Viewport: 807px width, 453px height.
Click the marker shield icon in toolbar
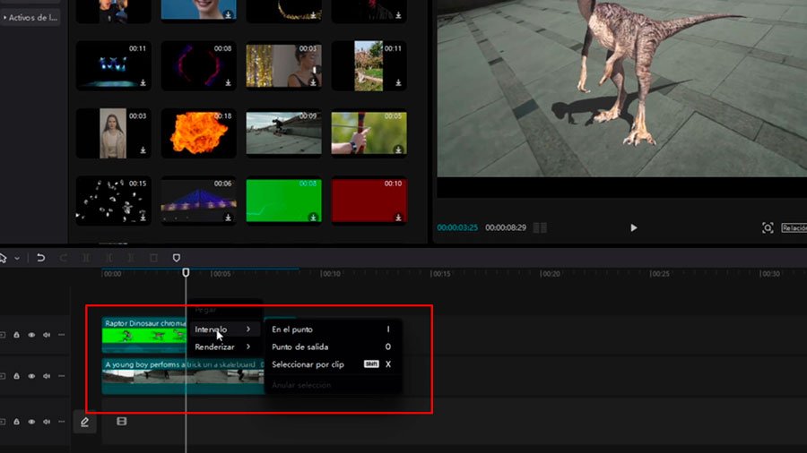[177, 258]
